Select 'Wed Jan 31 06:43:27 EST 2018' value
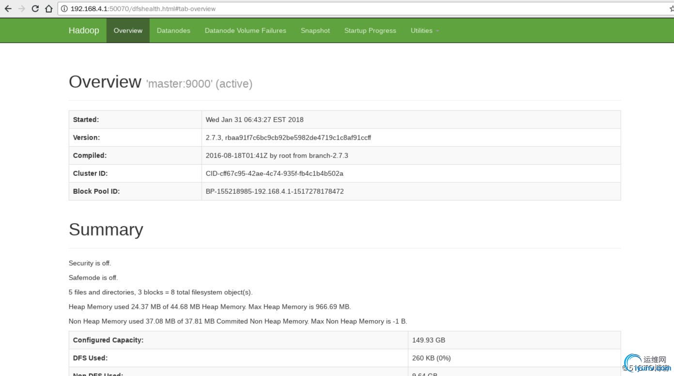Image resolution: width=674 pixels, height=376 pixels. coord(255,120)
